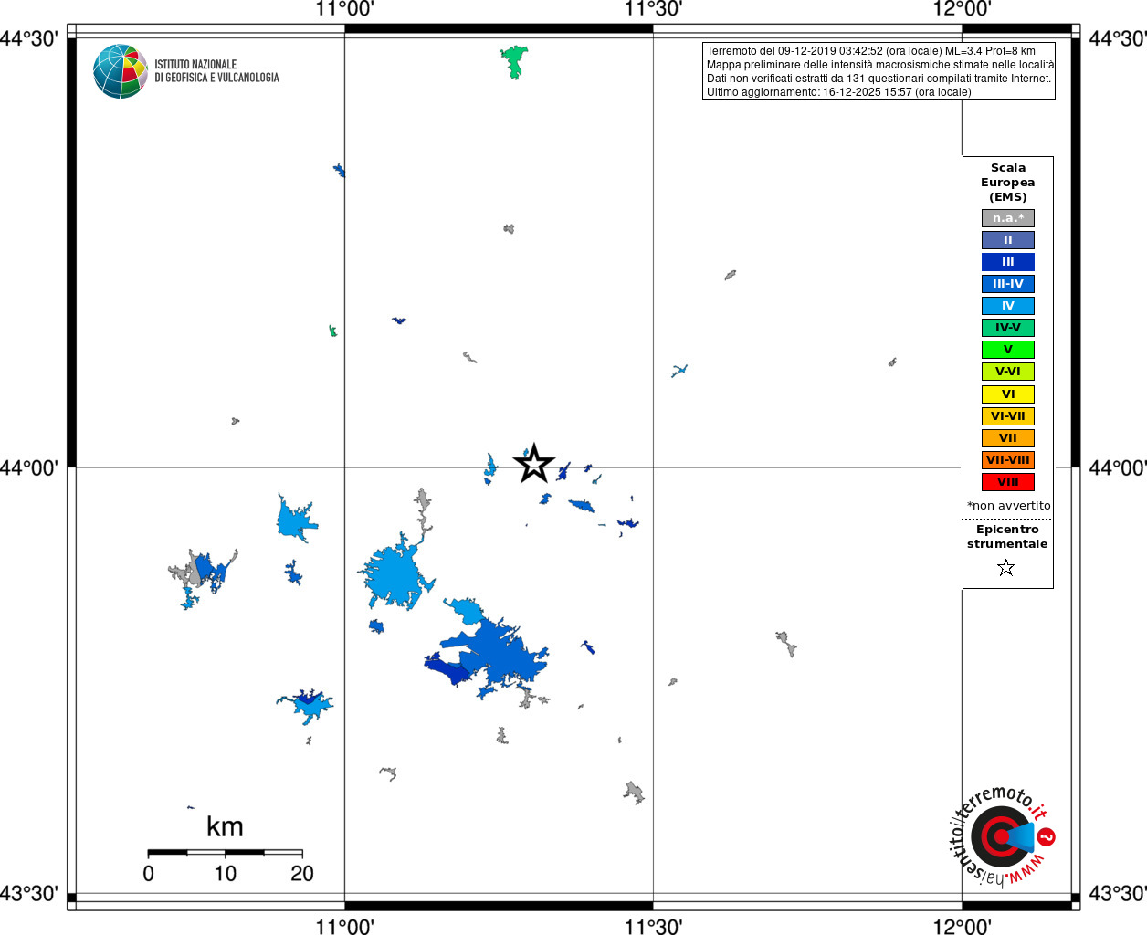Click the Istituto Nazionale di Geofisica text
The height and width of the screenshot is (935, 1147).
pos(216,71)
